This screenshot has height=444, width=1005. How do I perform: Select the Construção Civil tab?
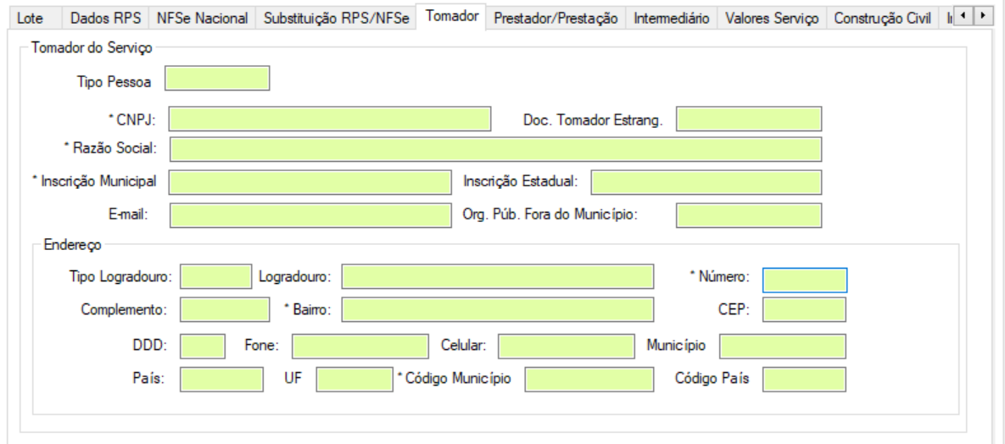(882, 17)
